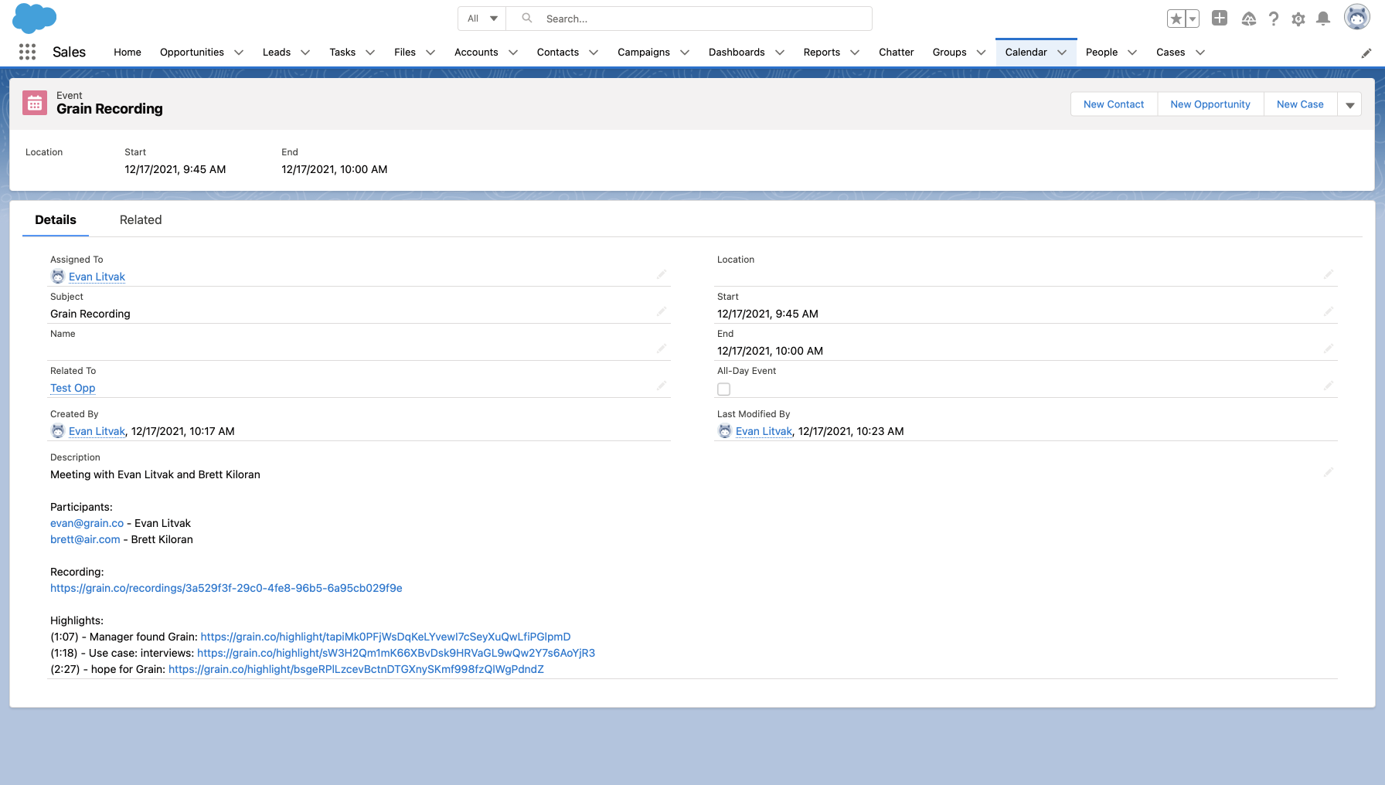Viewport: 1385px width, 785px height.
Task: Check the All-Day Event checkbox
Action: [723, 389]
